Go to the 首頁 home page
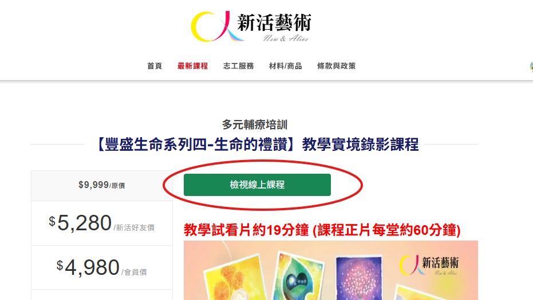The image size is (533, 300). click(155, 66)
